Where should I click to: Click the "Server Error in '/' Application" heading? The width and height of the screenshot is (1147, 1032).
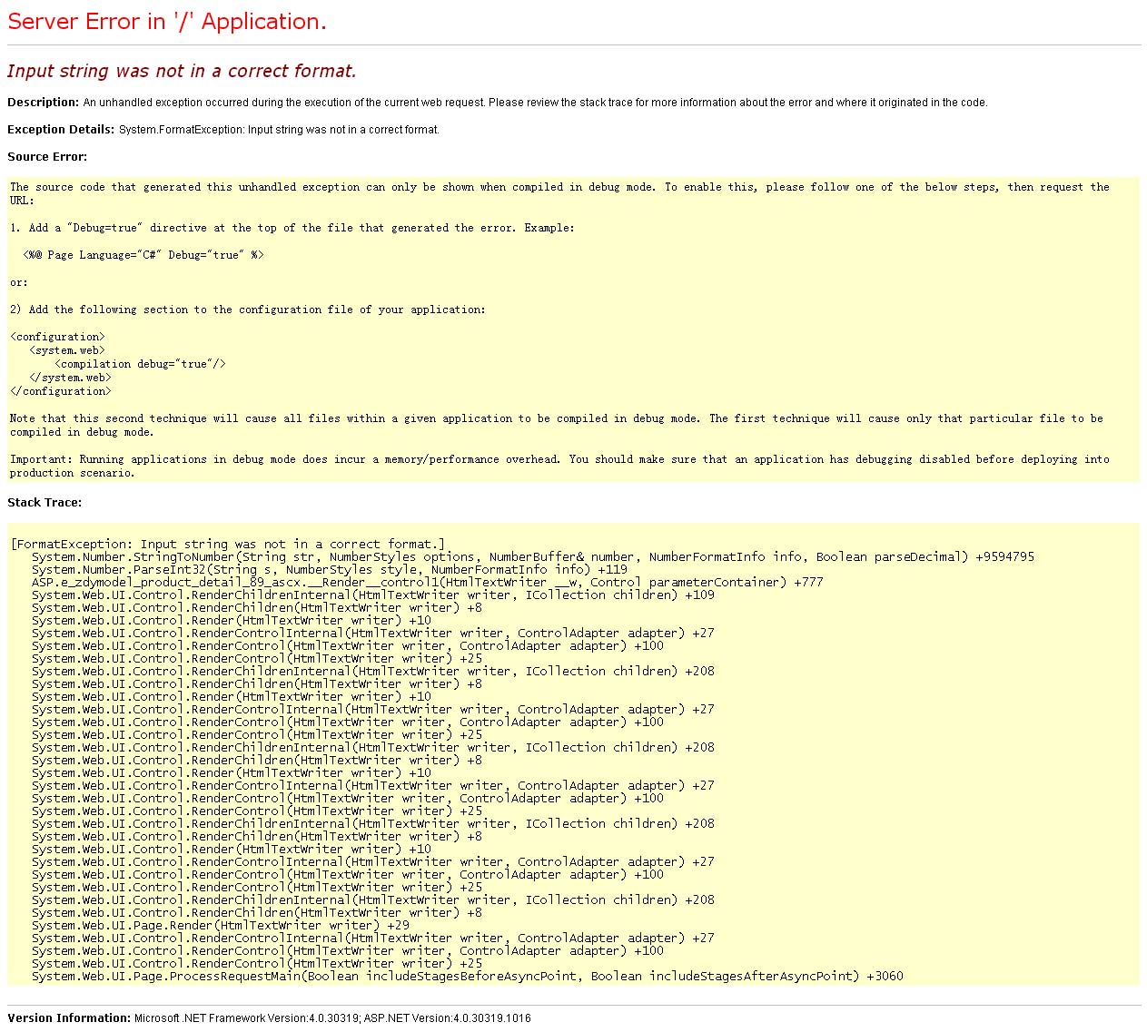[x=166, y=23]
